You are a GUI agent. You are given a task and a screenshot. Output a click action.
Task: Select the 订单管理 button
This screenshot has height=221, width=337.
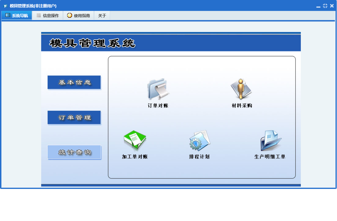click(74, 117)
